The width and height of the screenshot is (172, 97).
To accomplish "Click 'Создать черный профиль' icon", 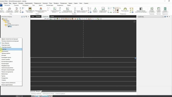I will [55, 9].
